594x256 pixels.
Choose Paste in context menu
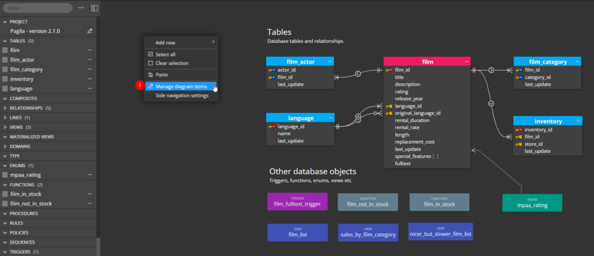(x=181, y=75)
